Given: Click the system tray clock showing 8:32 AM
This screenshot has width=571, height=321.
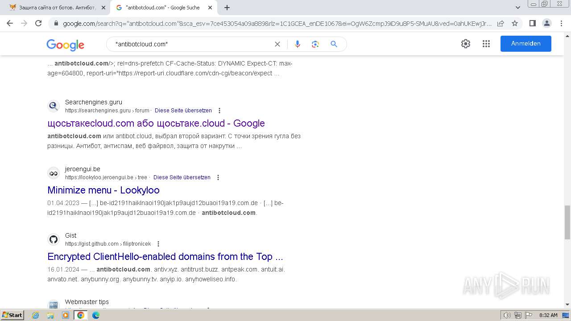Looking at the screenshot, I should [548, 315].
